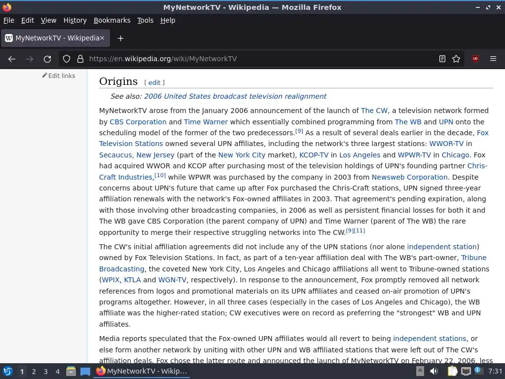Viewport: 505px width, 379px height.
Task: Open the Tools menu
Action: click(x=145, y=20)
